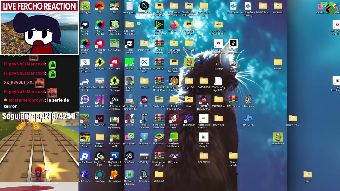Viewport: 340px width, 191px height.
Task: Select the Important Person file
Action: pyautogui.click(x=189, y=25)
